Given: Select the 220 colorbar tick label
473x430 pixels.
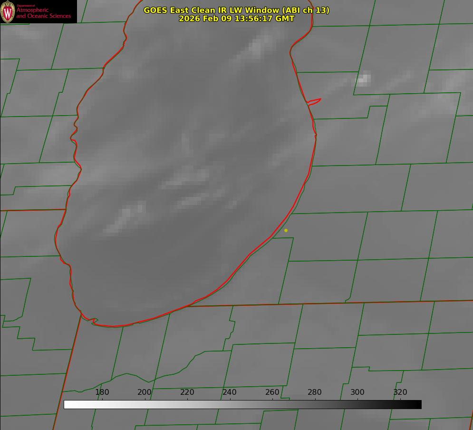Looking at the screenshot, I should tap(187, 392).
